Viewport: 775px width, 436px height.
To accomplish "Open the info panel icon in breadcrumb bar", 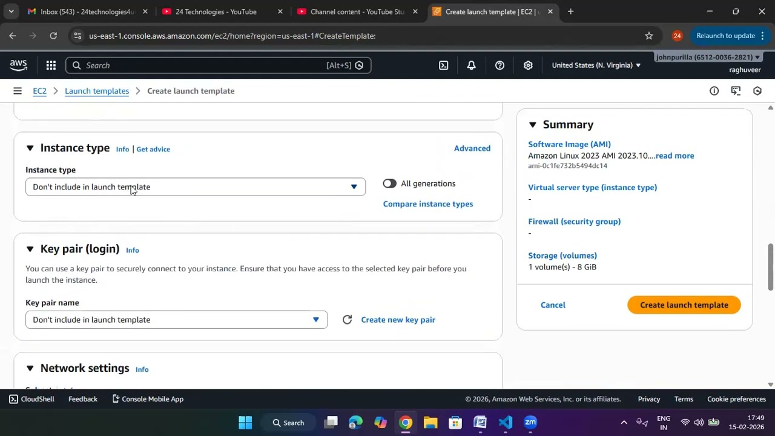I will coord(714,91).
